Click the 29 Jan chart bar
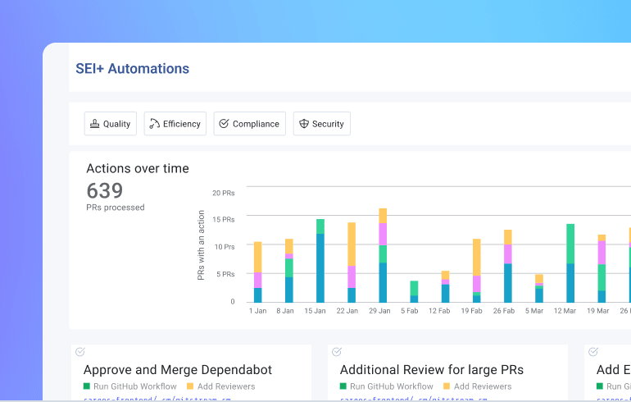 point(383,255)
